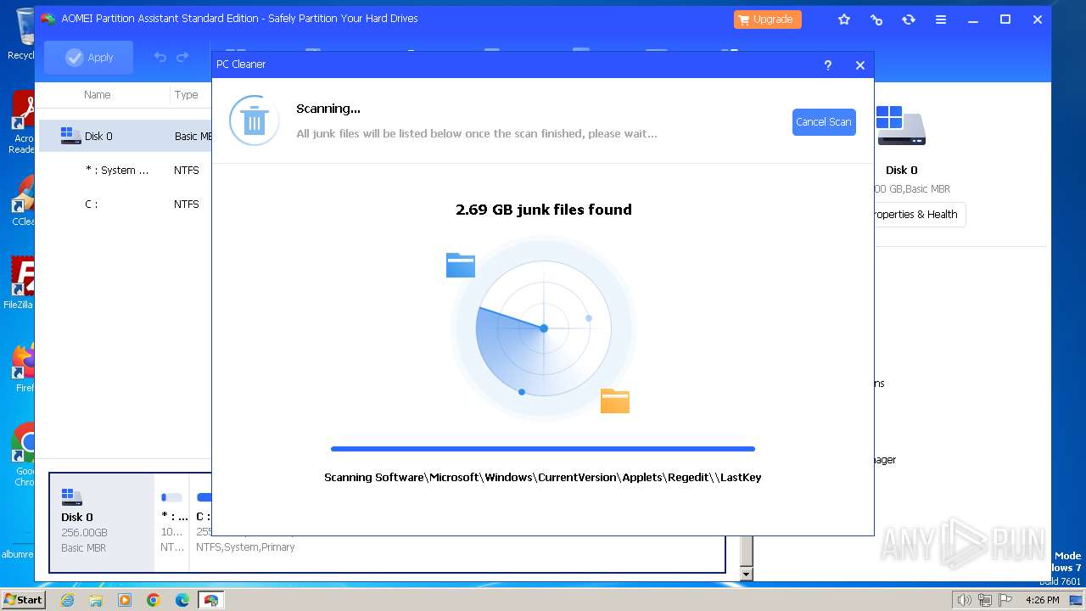Screen dimensions: 1086x611
Task: Click the CCleaner desktop shortcut
Action: click(x=22, y=200)
